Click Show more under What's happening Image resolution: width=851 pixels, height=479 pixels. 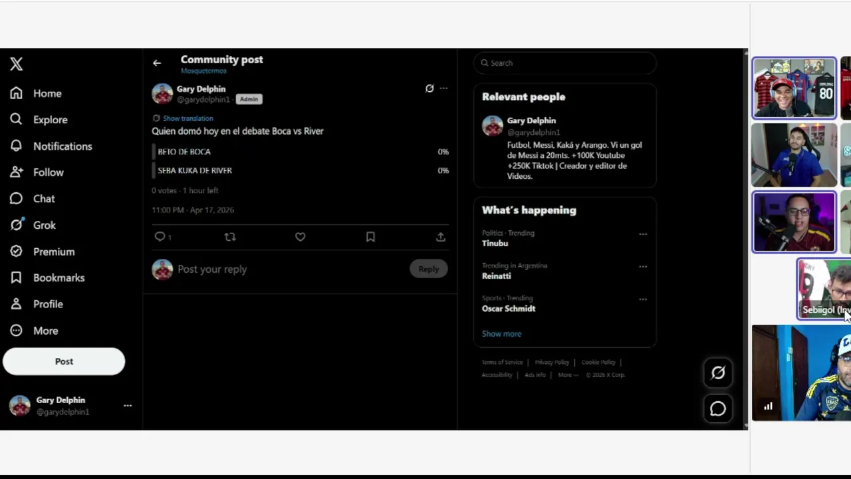point(501,334)
